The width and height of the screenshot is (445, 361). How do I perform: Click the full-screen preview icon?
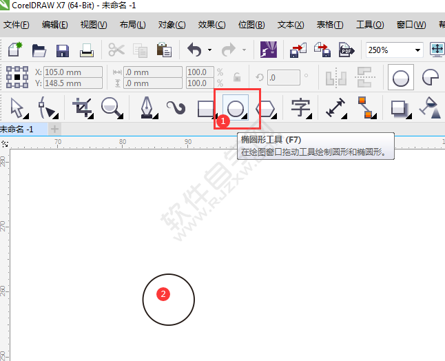[437, 50]
